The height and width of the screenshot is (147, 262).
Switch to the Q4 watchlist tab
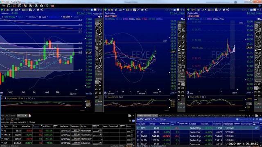[160, 116]
